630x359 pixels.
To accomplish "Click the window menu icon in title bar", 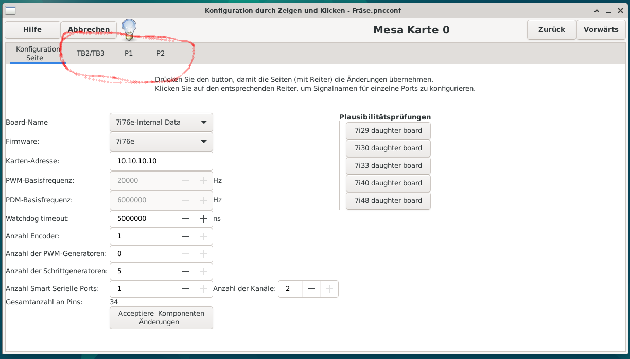I will (x=10, y=10).
